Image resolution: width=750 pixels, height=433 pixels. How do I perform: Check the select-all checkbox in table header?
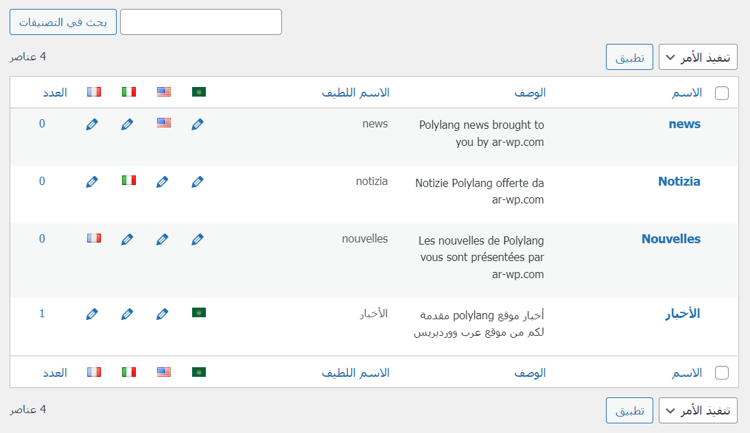tap(722, 93)
